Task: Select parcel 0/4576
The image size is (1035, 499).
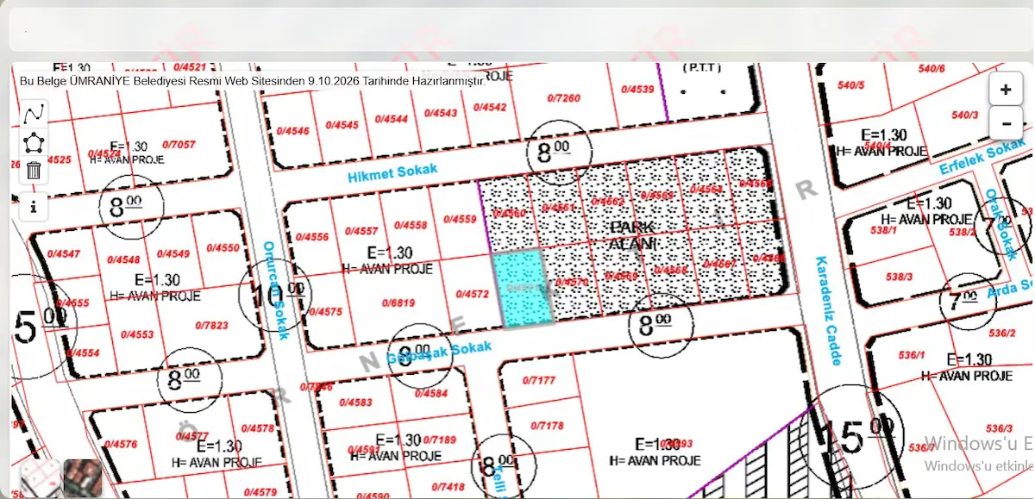Action: (120, 444)
